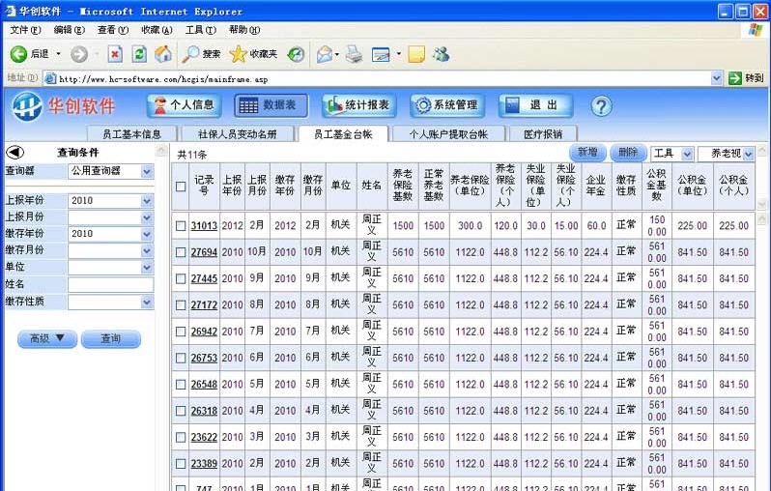The height and width of the screenshot is (491, 771).
Task: Click the Windows flag logo
Action: (756, 30)
